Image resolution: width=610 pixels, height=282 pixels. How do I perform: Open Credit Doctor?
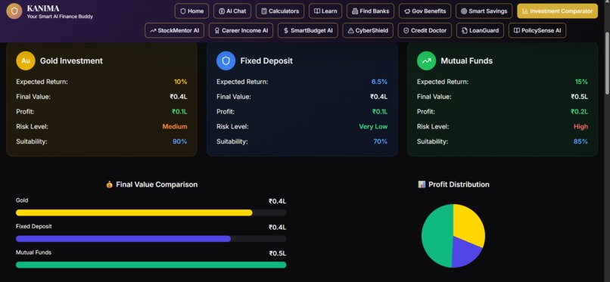[425, 30]
